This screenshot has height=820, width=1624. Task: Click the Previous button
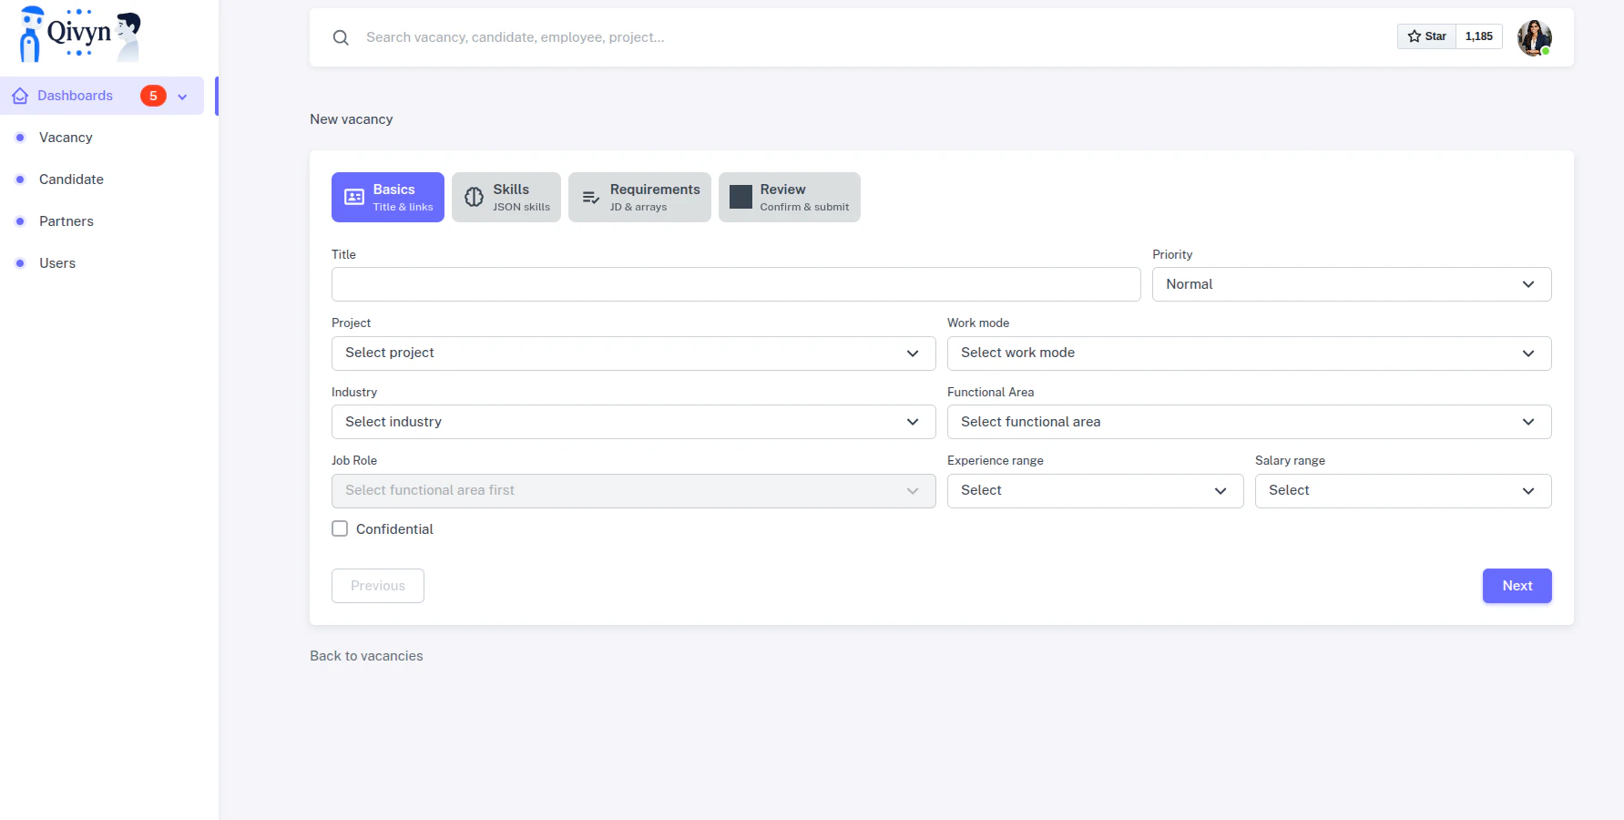(378, 586)
